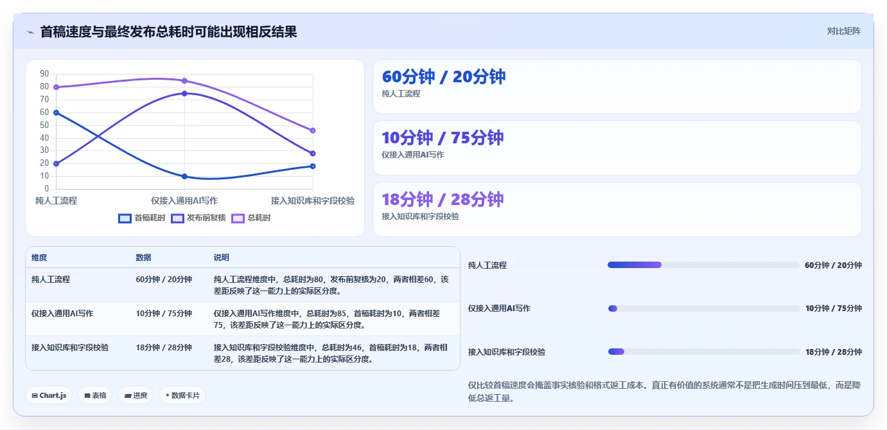Click the table note beginning 接入知识库和字段校验维度中

[x=331, y=353]
